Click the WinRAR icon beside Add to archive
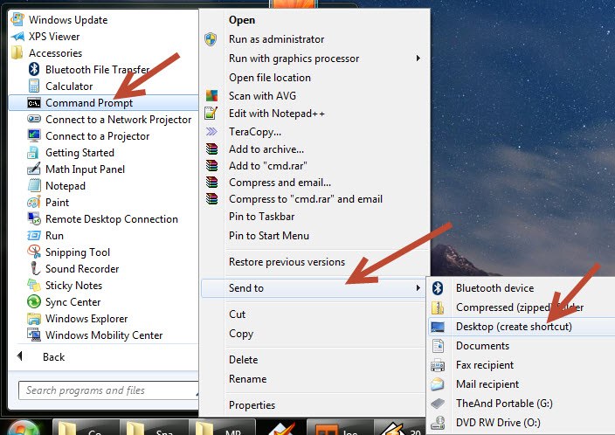Viewport: 615px width, 435px height. [211, 149]
